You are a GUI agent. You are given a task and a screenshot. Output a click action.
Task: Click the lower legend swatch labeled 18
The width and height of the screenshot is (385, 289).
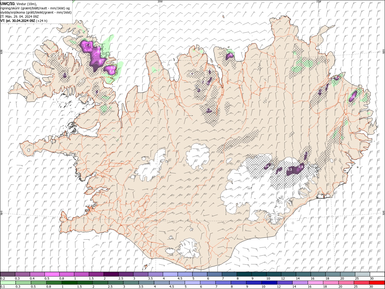click(330, 283)
